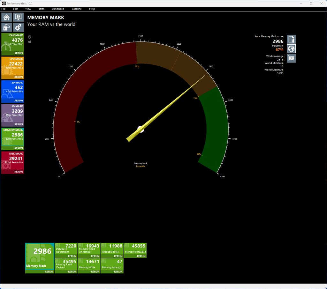This screenshot has width=327, height=289.
Task: Click the 67% percentile value
Action: 279,49
